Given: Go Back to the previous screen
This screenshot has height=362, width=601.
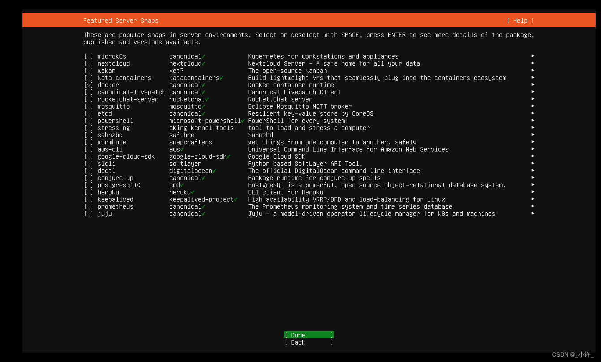Looking at the screenshot, I should point(309,342).
